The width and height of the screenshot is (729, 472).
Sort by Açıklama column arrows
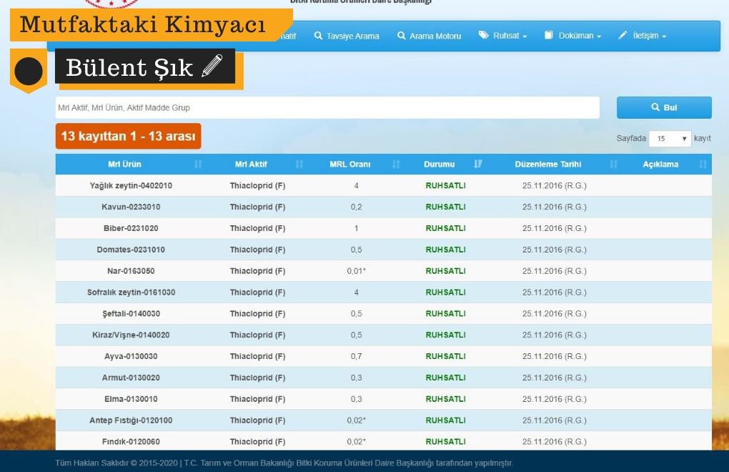703,164
